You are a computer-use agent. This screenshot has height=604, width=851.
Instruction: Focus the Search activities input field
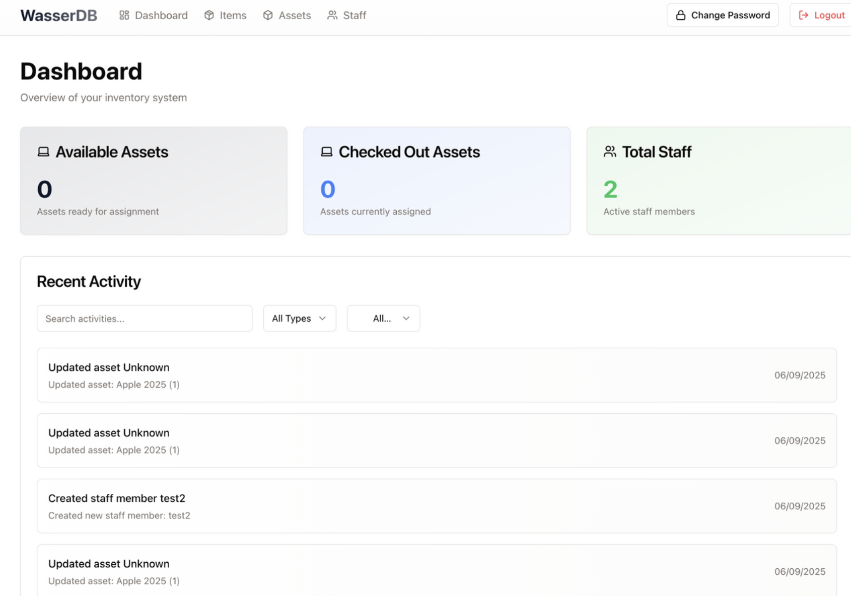(x=145, y=318)
